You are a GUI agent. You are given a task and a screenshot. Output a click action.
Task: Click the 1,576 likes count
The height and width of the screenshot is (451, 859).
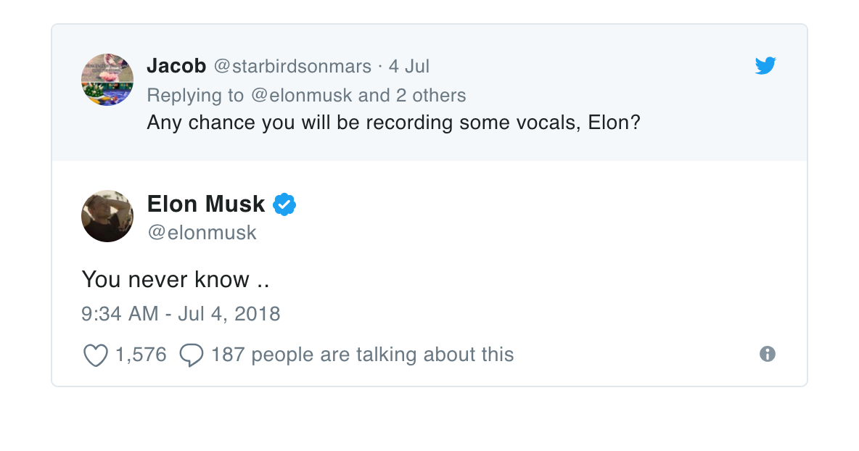click(141, 355)
